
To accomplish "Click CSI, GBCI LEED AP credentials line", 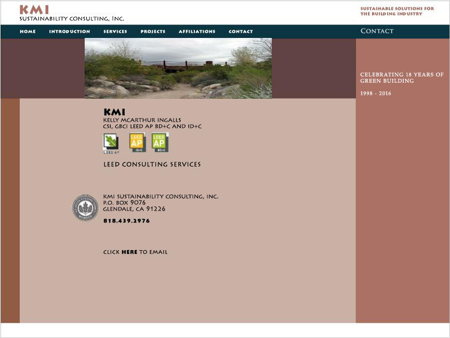I will (x=152, y=126).
